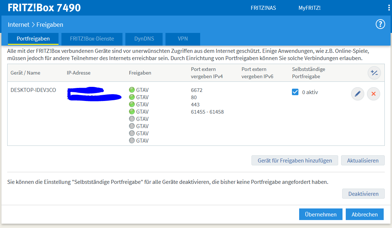Click Gerät für Freigaben hinzufügen button
The width and height of the screenshot is (392, 228).
click(295, 161)
